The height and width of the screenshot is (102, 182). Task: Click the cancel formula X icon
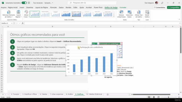(17, 23)
